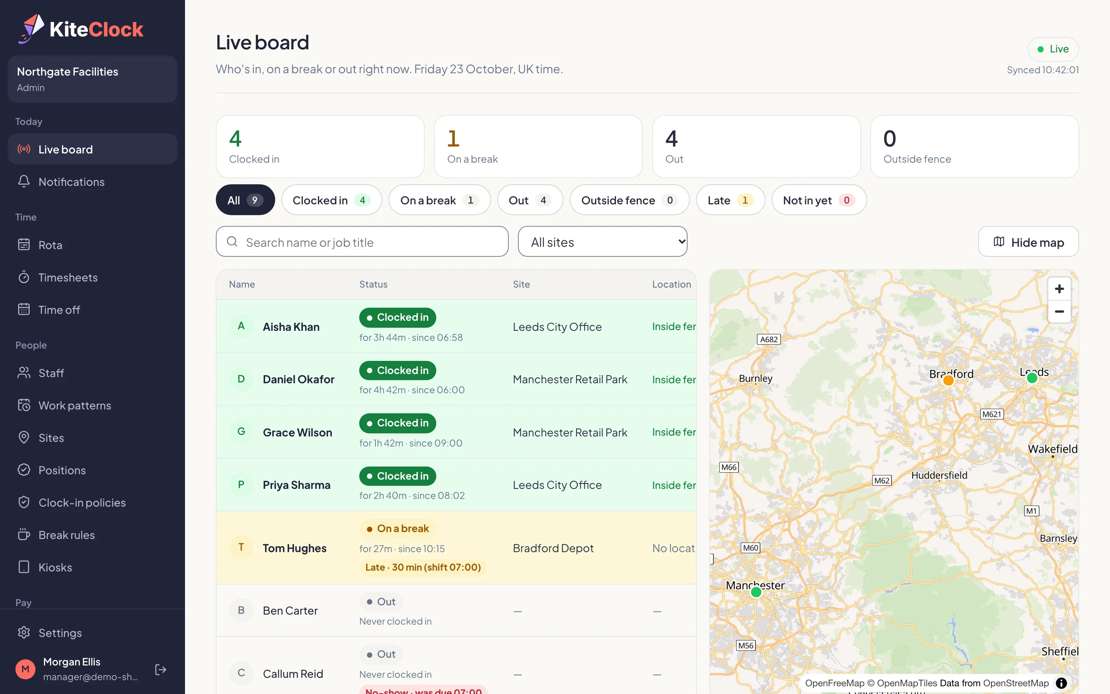
Task: Open Ben Carter's row
Action: pos(456,610)
